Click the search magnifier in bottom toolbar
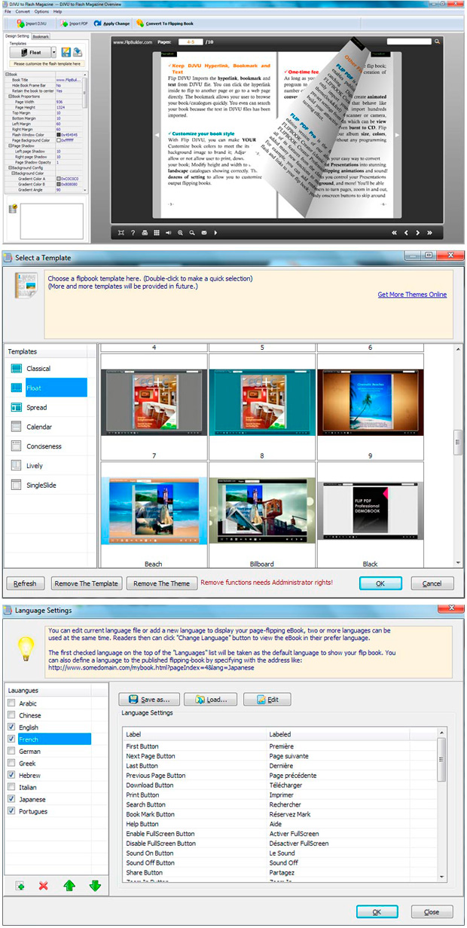The image size is (467, 928). pyautogui.click(x=193, y=233)
